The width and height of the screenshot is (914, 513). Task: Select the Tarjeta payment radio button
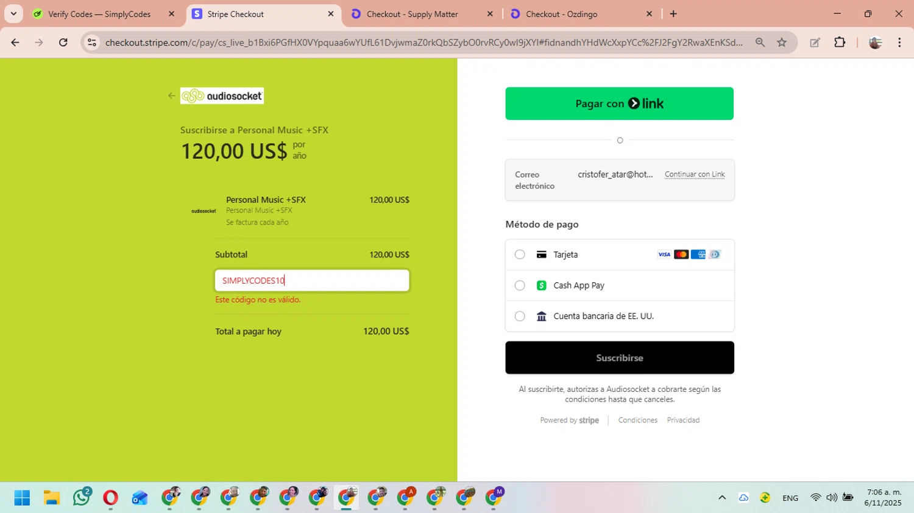point(520,254)
